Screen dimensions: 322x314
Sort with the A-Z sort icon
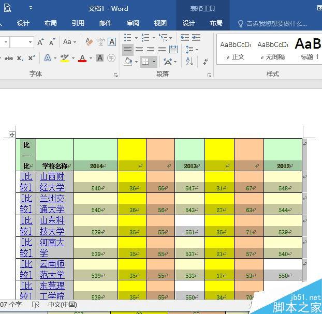[x=189, y=62]
